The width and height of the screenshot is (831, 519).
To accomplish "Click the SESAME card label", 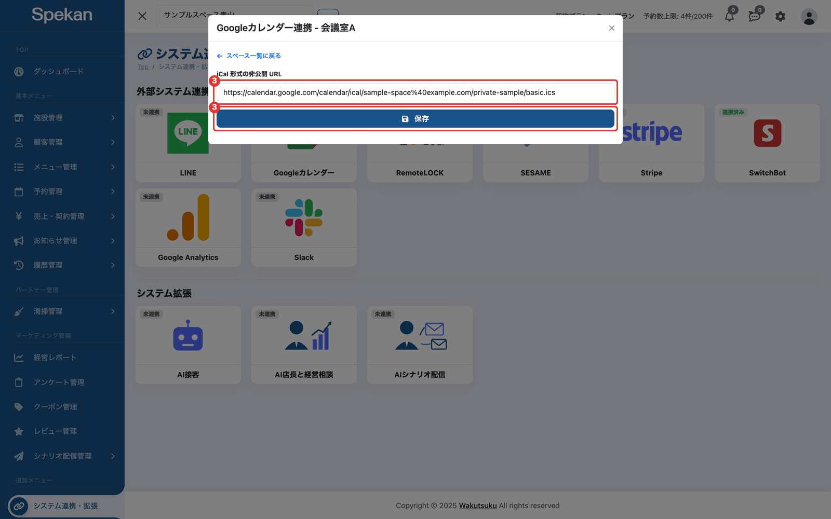I will [x=535, y=173].
